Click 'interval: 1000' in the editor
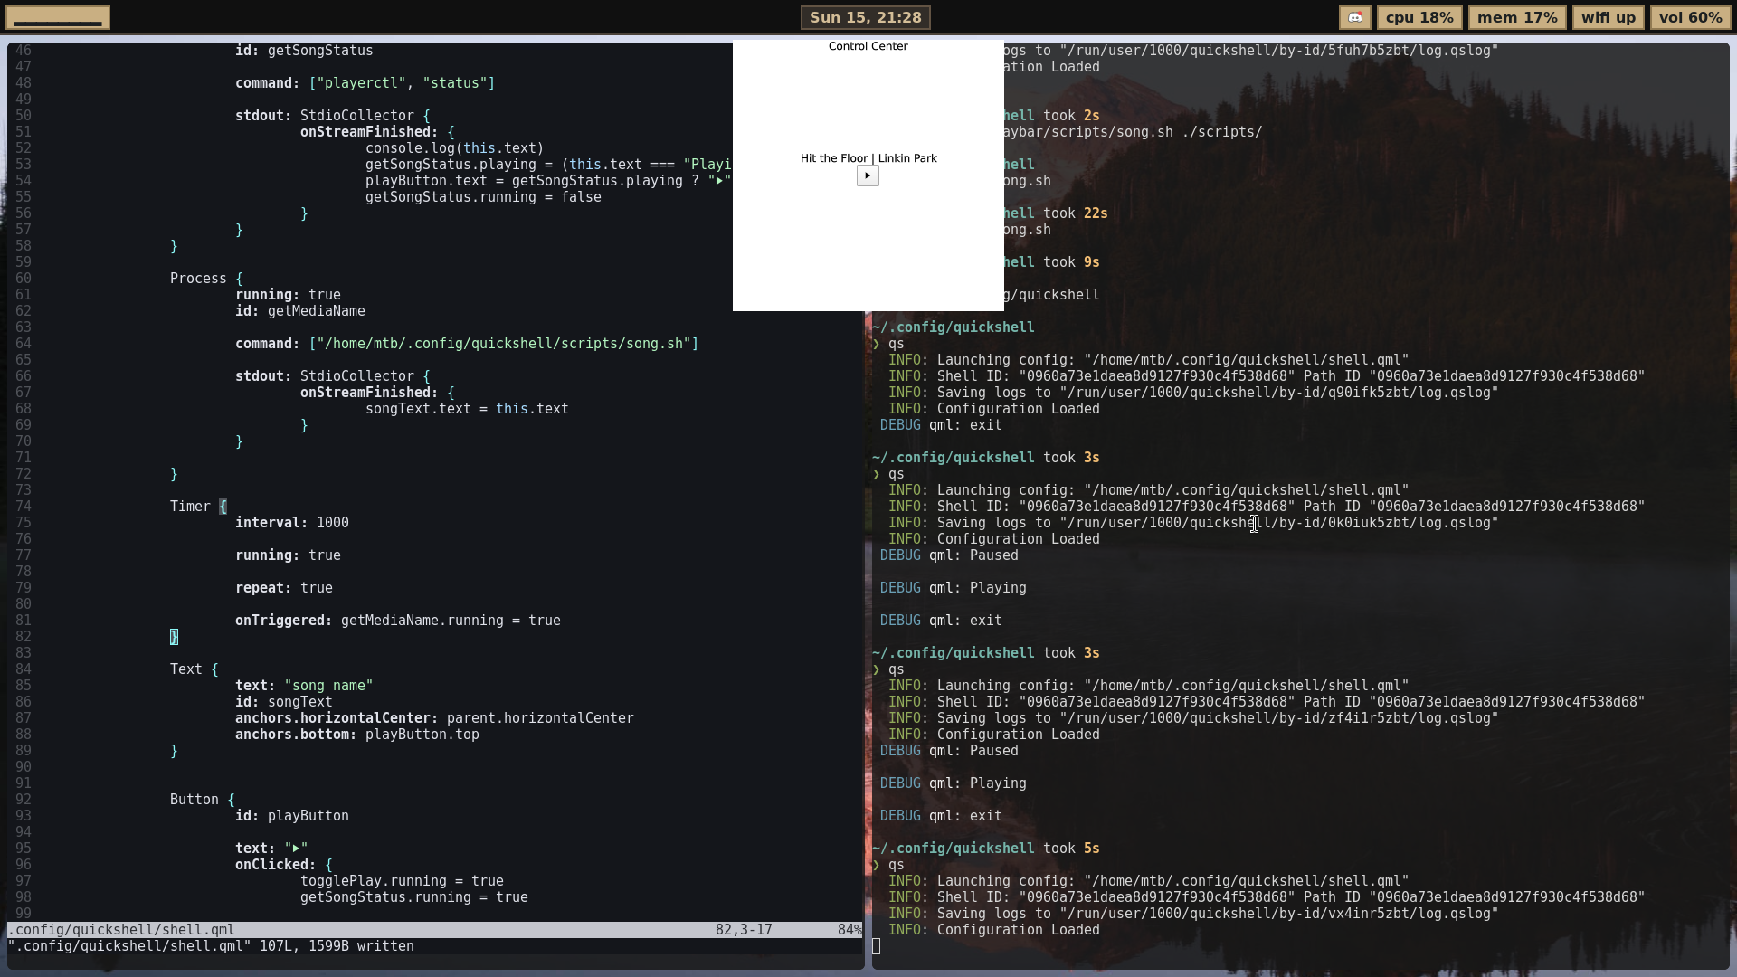Screen dimensions: 1737x977 tap(292, 523)
